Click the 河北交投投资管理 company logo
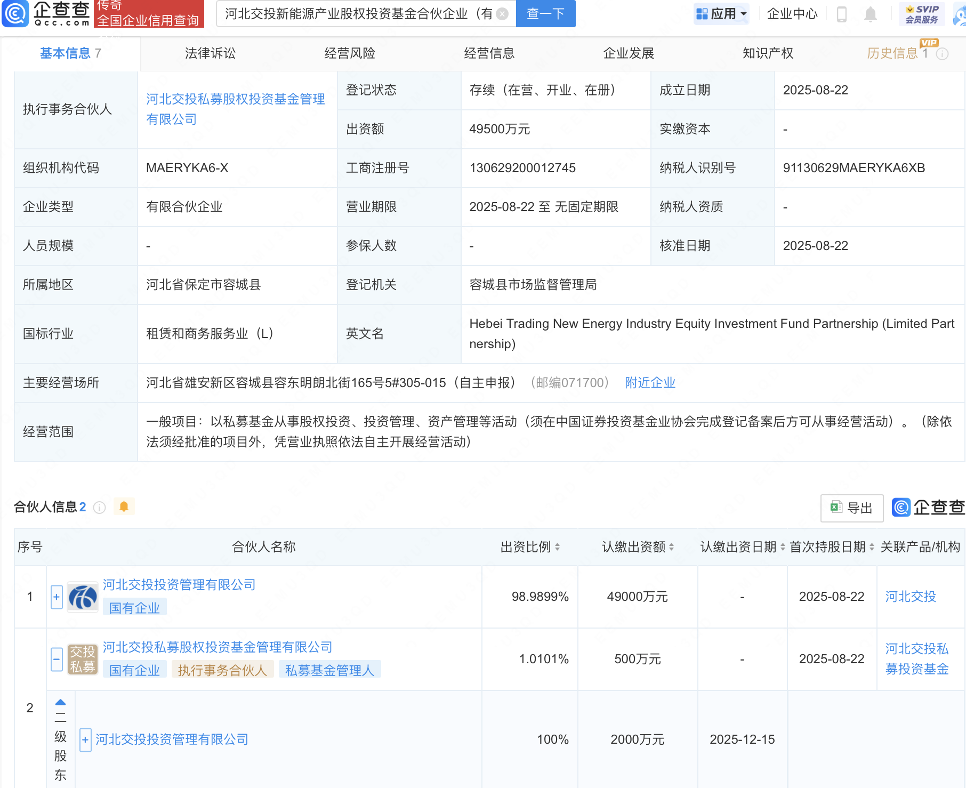This screenshot has width=966, height=788. tap(83, 597)
